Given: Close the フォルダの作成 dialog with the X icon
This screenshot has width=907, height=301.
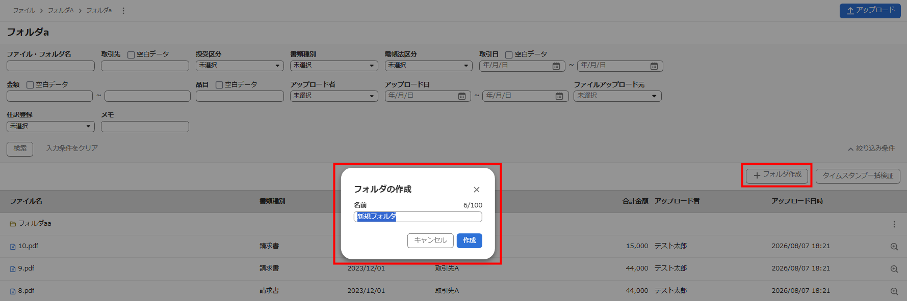Looking at the screenshot, I should tap(476, 190).
